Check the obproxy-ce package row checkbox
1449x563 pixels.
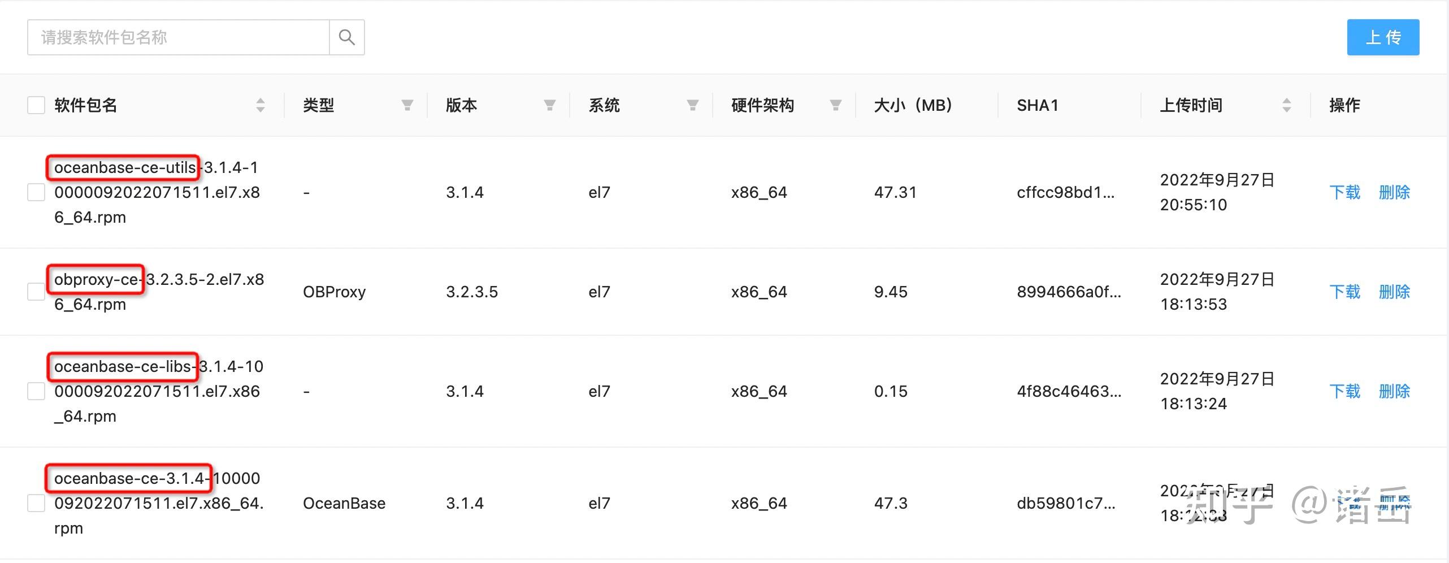pyautogui.click(x=36, y=292)
